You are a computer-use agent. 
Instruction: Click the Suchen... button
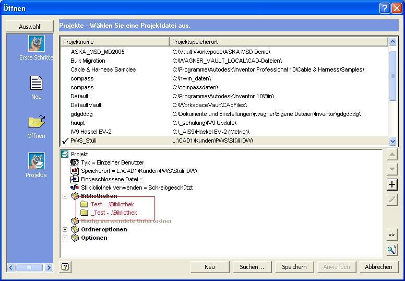coord(252,267)
